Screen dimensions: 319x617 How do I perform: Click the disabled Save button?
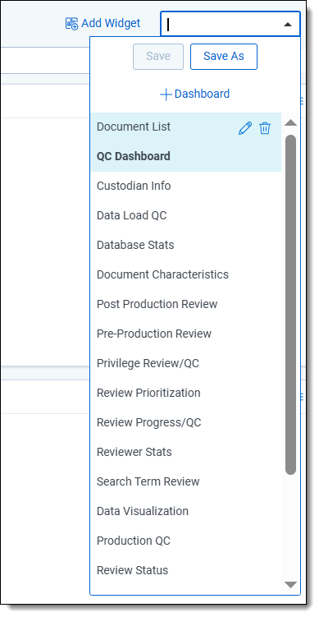[x=158, y=56]
